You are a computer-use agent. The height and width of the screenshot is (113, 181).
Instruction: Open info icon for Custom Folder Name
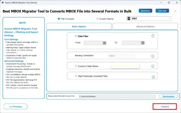tap(153, 66)
